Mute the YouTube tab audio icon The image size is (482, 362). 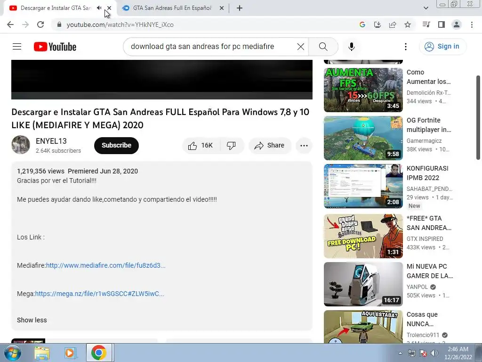coord(99,8)
